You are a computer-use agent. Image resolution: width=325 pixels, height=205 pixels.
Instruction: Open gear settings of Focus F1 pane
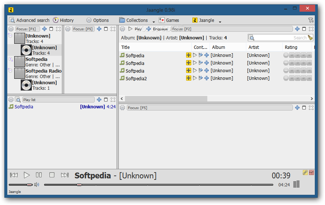(x=11, y=29)
